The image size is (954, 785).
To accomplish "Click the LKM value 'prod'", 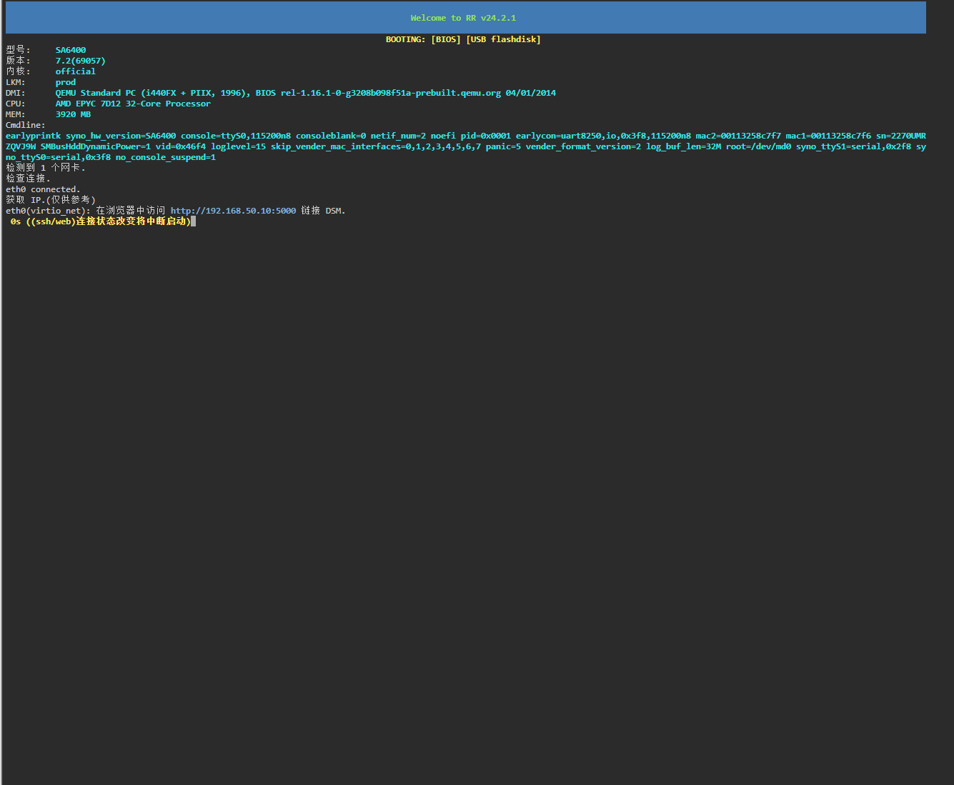I will (x=66, y=82).
